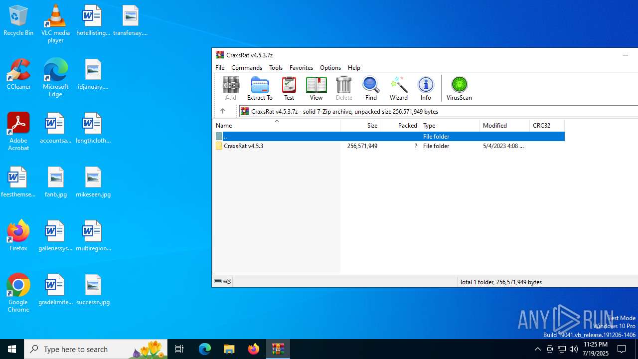The image size is (638, 359).
Task: Sort by the Packed column header
Action: [x=400, y=126]
